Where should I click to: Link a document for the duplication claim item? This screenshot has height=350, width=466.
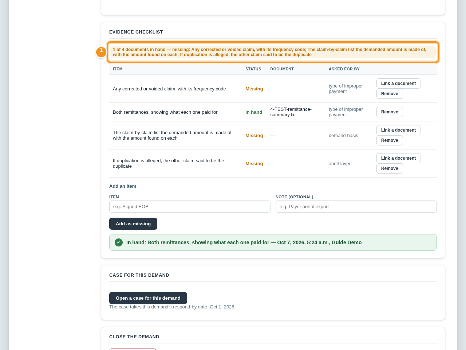398,158
